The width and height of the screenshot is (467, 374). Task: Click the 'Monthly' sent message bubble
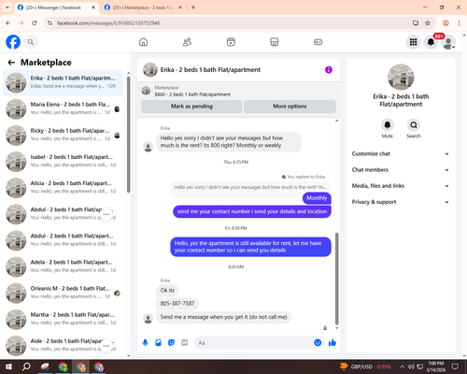pyautogui.click(x=317, y=198)
